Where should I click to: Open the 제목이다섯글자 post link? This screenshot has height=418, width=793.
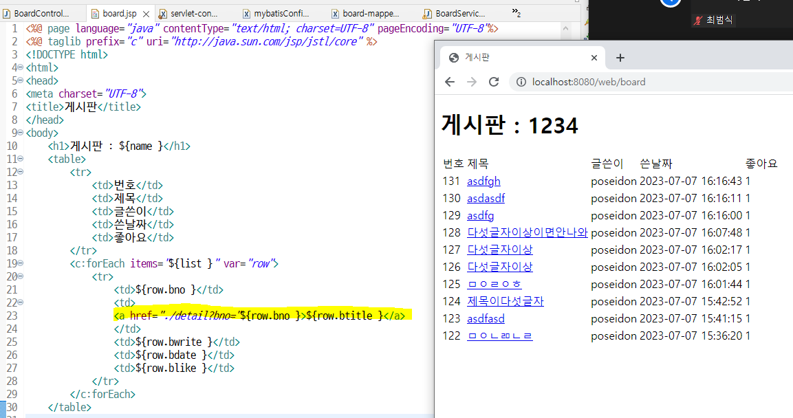click(x=506, y=301)
